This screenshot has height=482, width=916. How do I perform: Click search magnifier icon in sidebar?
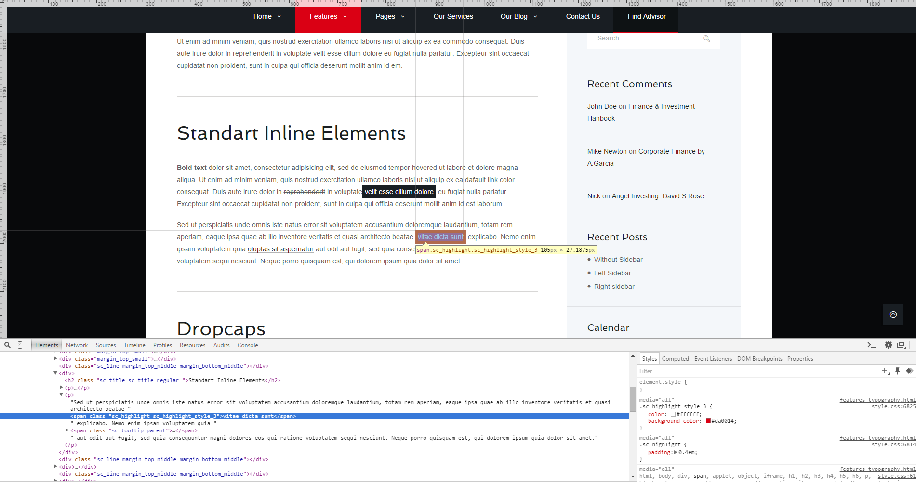[x=706, y=39]
